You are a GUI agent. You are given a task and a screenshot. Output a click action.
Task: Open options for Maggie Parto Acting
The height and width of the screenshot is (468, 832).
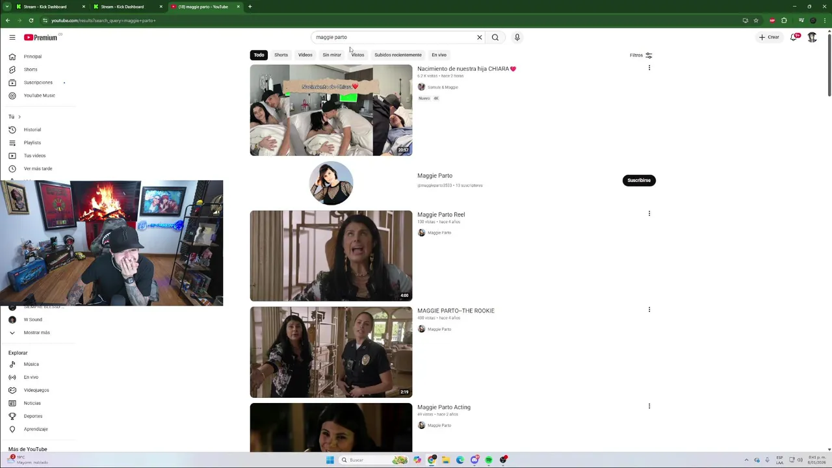point(649,406)
